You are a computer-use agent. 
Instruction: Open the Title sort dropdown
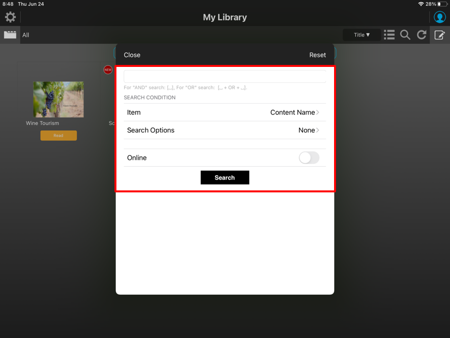pyautogui.click(x=362, y=35)
